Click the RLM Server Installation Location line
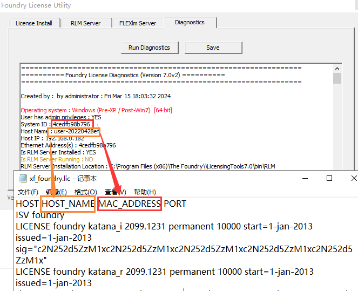The width and height of the screenshot is (358, 291). (x=148, y=166)
